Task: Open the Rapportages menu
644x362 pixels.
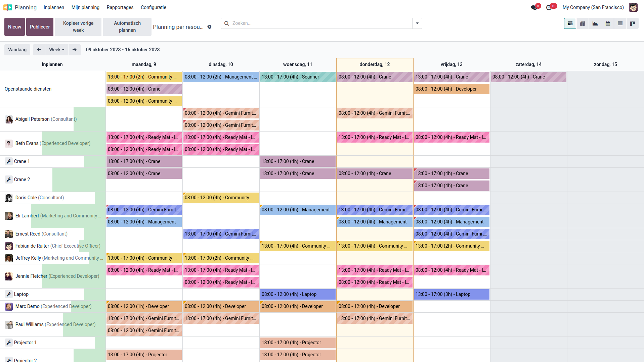Action: [120, 7]
